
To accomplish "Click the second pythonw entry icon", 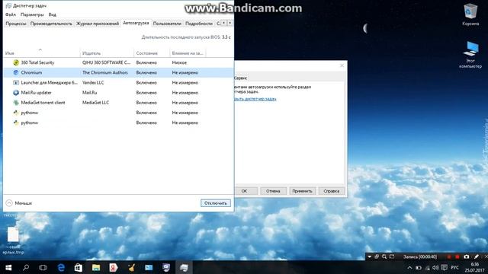I will [x=16, y=123].
